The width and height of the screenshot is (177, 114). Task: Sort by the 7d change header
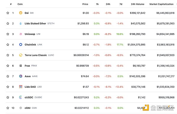121,4
